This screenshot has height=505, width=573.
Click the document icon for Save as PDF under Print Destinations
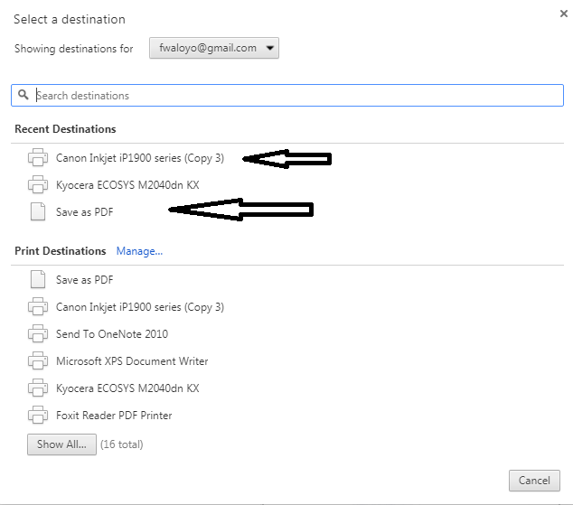click(x=38, y=280)
